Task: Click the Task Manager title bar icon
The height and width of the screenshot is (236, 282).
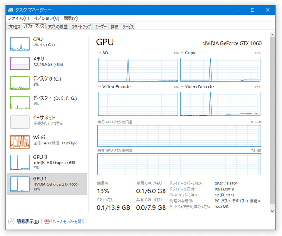Action: (11, 10)
